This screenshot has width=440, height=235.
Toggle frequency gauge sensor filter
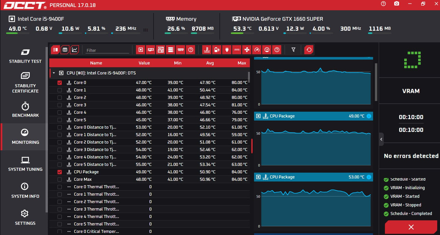pyautogui.click(x=257, y=50)
